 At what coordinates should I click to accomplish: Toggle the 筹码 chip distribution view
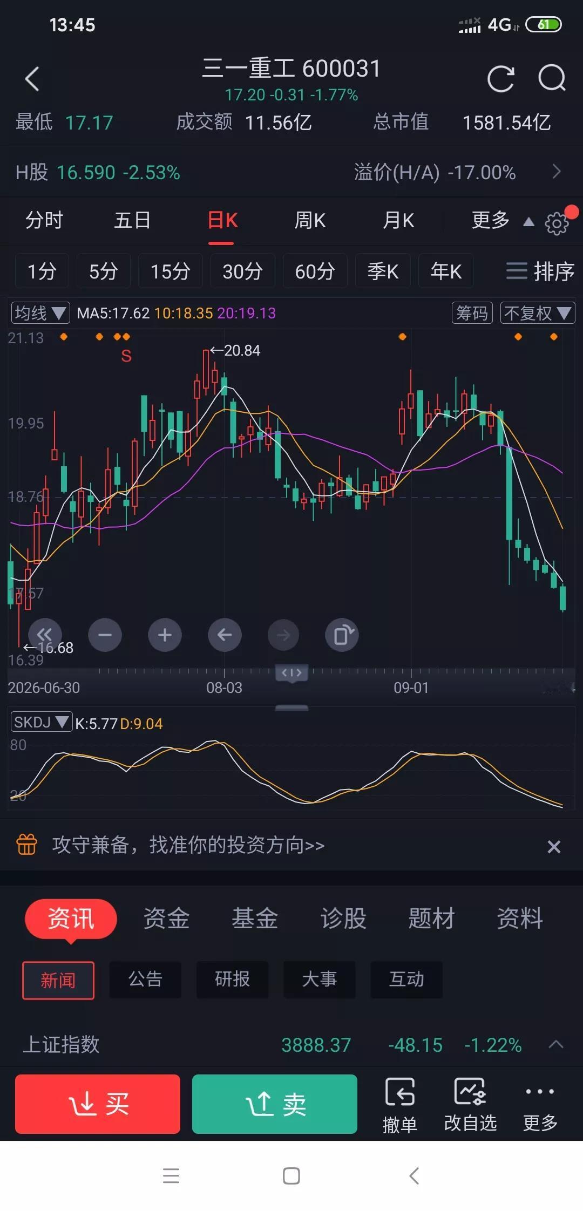(x=472, y=313)
